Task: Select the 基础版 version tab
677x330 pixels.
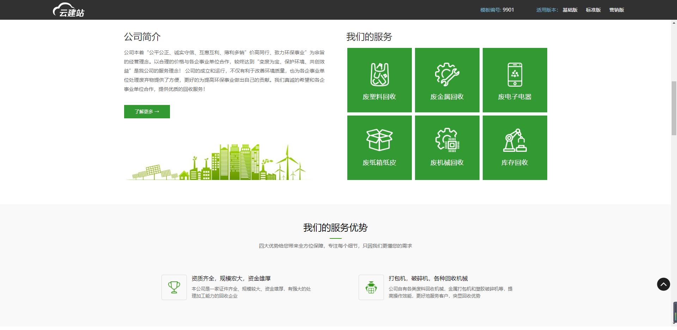Action: click(570, 10)
